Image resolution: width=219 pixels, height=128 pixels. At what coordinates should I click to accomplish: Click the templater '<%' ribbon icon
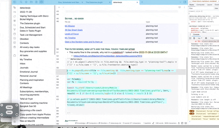point(15,12)
